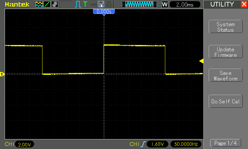The image size is (248, 149).
Task: Click the blue pulse trigger status icon
Action: coord(77,4)
